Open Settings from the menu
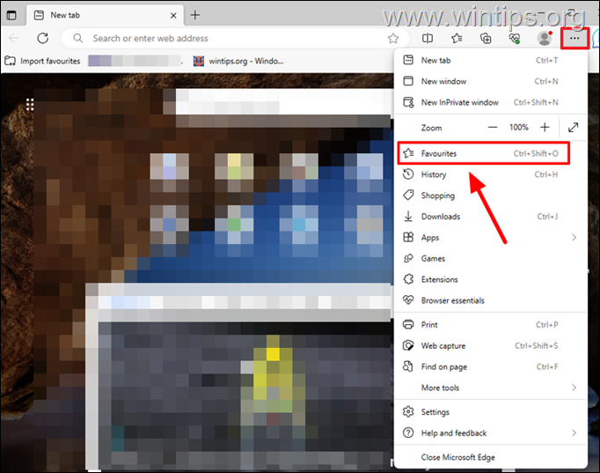Image resolution: width=600 pixels, height=473 pixels. pos(491,412)
